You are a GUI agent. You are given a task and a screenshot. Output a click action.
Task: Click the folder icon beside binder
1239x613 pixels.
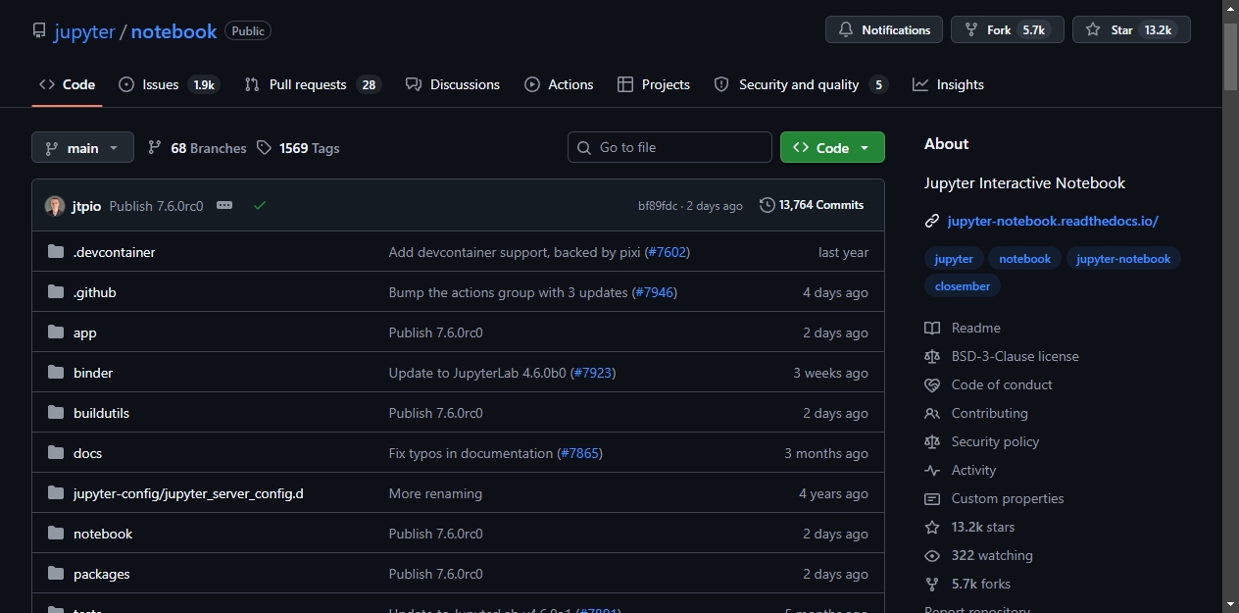pyautogui.click(x=56, y=373)
